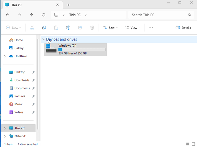Click the Share icon in toolbar
This screenshot has width=197, height=147.
(x=80, y=28)
